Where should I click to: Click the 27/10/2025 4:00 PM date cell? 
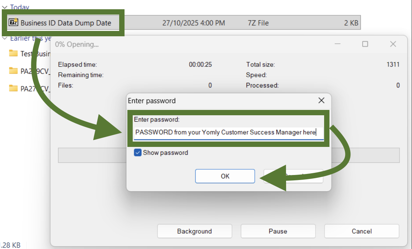point(194,23)
